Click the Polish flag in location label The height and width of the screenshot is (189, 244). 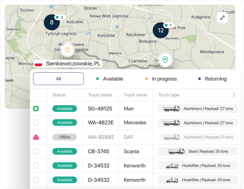click(x=39, y=64)
